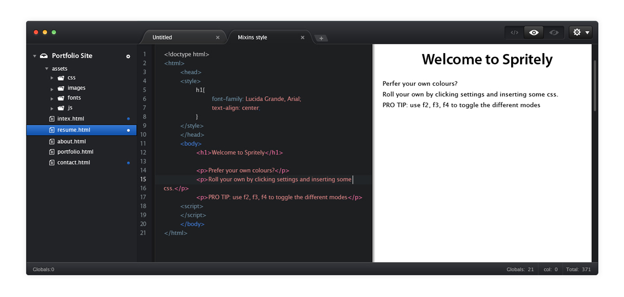Click the Welcome to Spritely preview heading
624x297 pixels.
click(487, 59)
